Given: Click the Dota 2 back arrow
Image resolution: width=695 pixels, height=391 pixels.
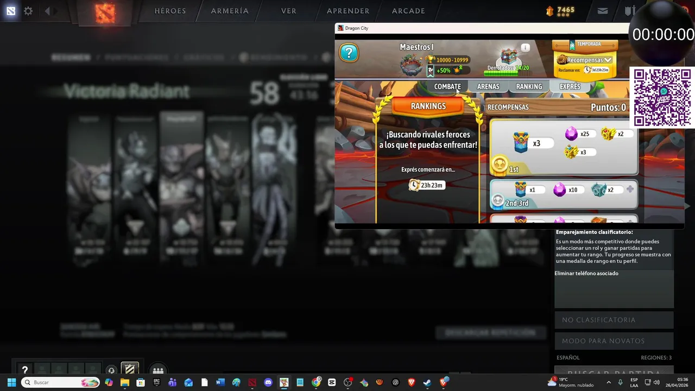Looking at the screenshot, I should pyautogui.click(x=47, y=11).
